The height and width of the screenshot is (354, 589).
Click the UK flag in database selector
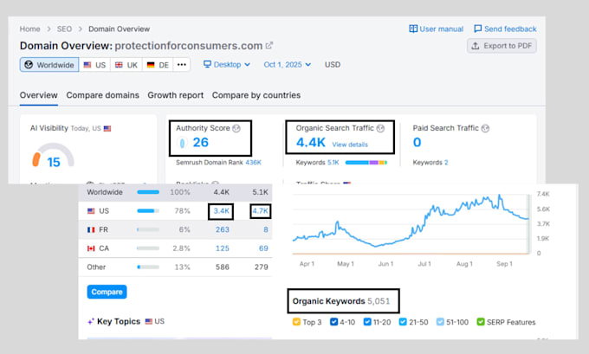119,65
